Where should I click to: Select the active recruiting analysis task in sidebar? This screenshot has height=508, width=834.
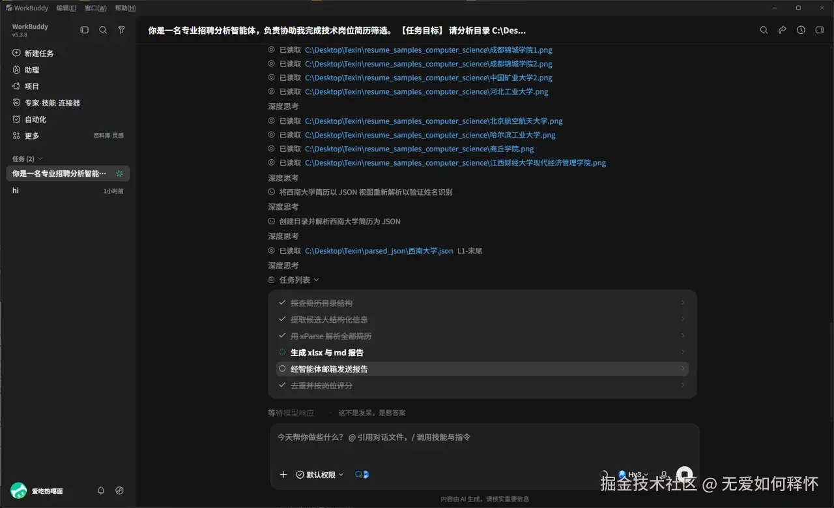click(68, 173)
